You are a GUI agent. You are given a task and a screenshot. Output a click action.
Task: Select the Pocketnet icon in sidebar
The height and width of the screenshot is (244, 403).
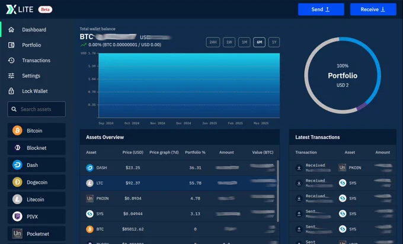pos(17,234)
